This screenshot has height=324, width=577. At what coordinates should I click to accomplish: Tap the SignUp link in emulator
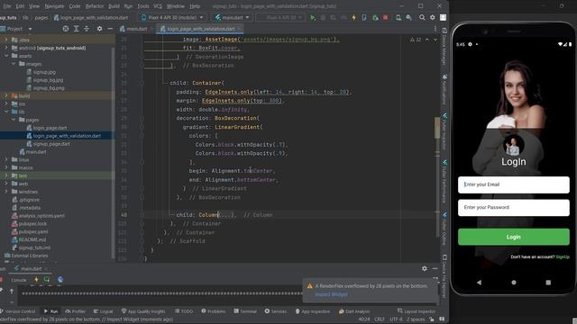(563, 256)
